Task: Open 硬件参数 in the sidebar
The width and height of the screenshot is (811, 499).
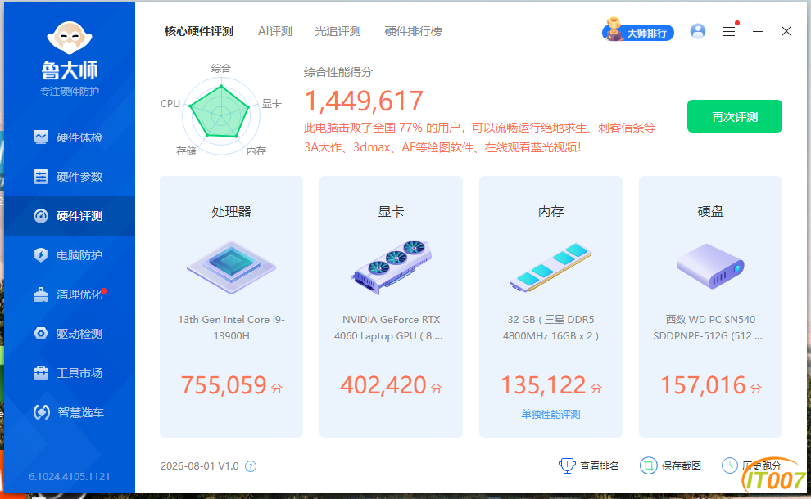Action: [70, 177]
